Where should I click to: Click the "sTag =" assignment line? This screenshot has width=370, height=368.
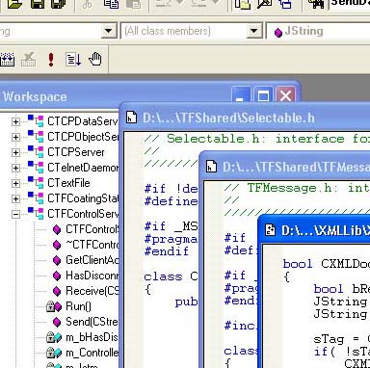coord(341,339)
